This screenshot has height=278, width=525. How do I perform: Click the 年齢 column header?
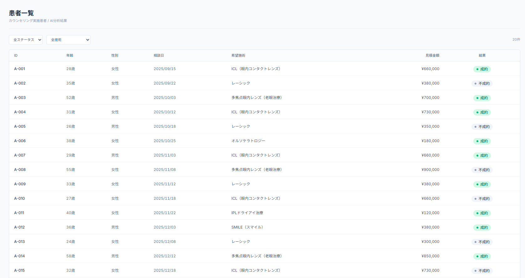point(70,55)
